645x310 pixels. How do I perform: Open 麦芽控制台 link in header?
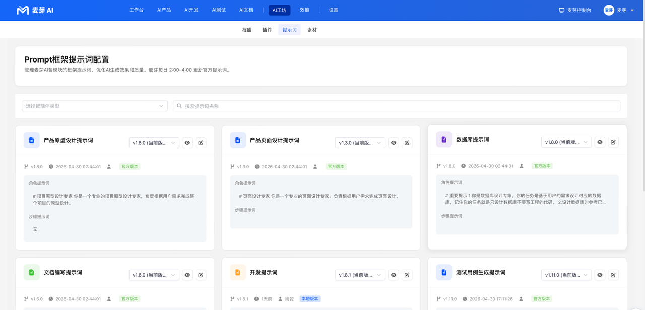(x=575, y=10)
